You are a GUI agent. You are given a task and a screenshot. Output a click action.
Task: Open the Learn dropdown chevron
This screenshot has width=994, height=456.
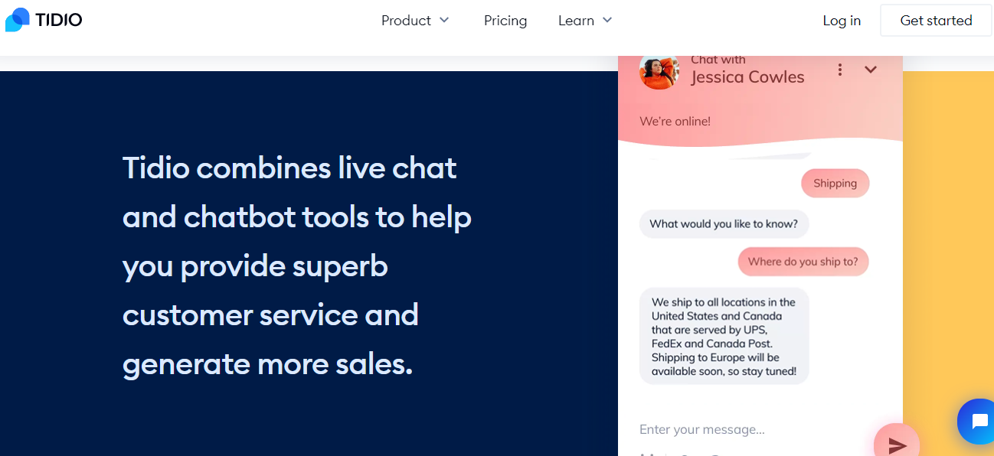coord(608,21)
